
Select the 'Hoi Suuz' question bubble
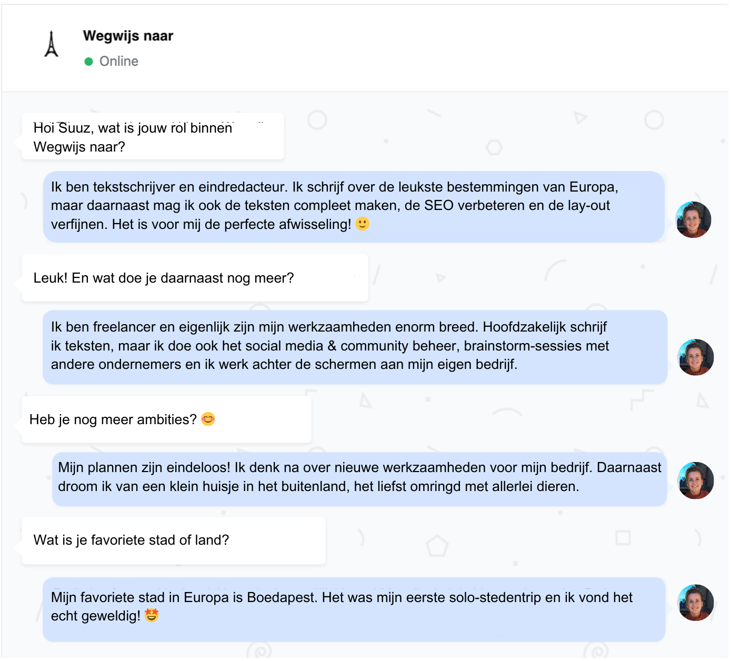coord(153,137)
